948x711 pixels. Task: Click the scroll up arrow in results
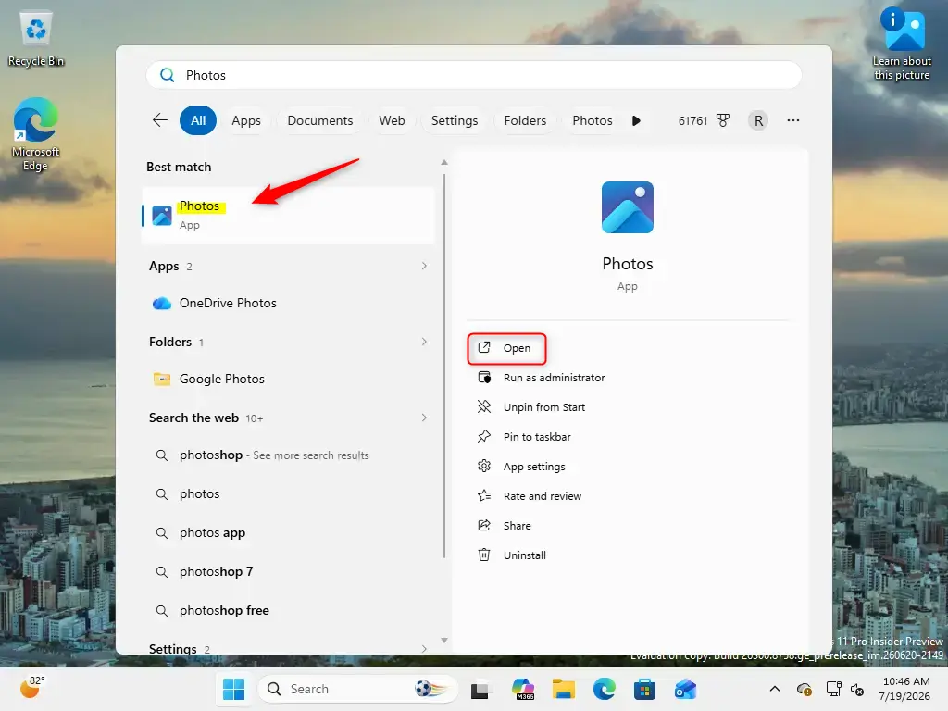444,162
